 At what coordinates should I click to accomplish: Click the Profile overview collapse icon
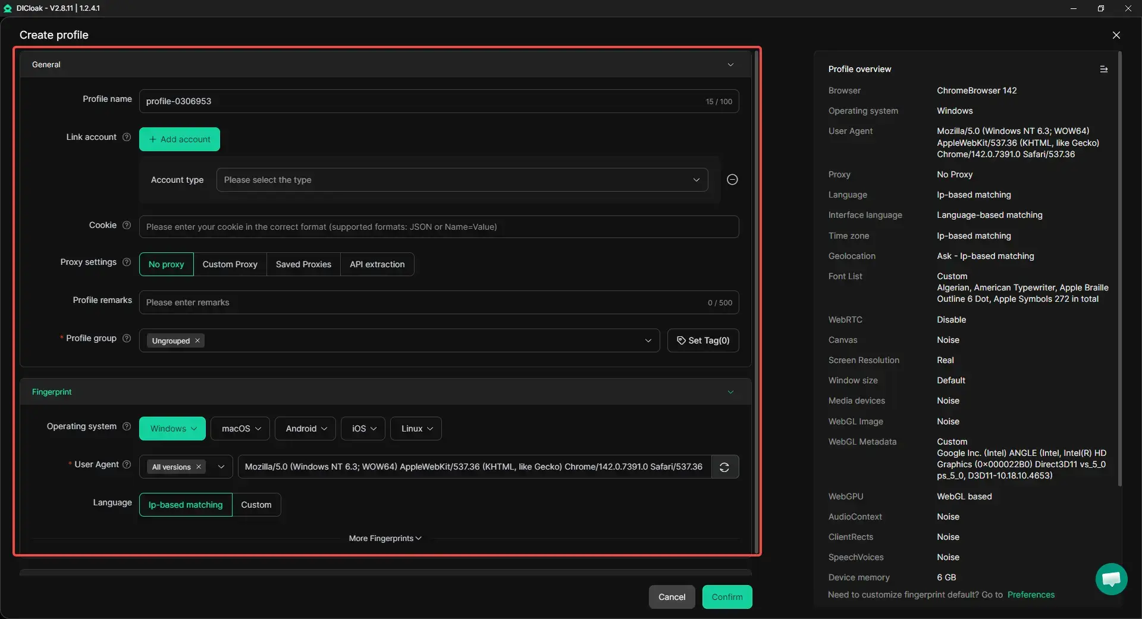tap(1103, 70)
